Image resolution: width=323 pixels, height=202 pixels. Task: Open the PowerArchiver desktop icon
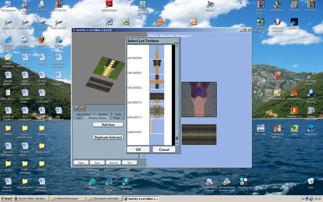point(277,95)
